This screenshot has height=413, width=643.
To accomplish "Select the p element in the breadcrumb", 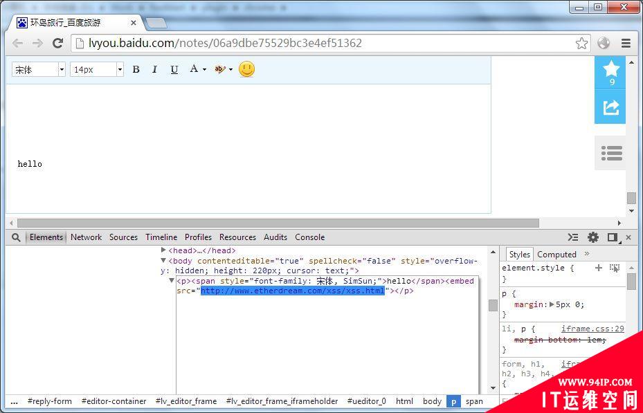I will pos(453,401).
